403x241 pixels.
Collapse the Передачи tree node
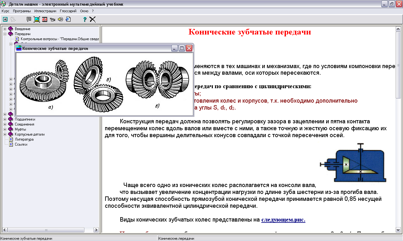click(5, 34)
